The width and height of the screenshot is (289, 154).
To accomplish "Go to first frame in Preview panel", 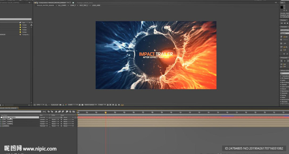I will [282, 23].
